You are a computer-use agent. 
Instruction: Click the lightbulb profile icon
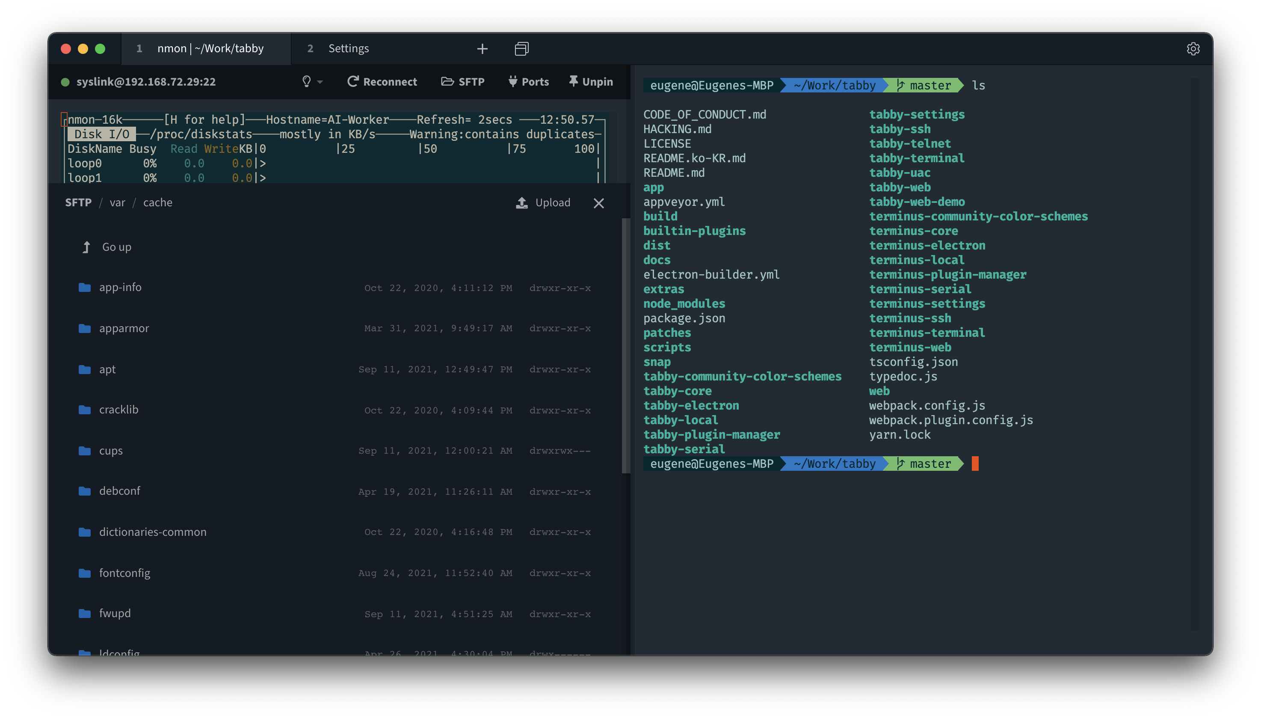(307, 81)
